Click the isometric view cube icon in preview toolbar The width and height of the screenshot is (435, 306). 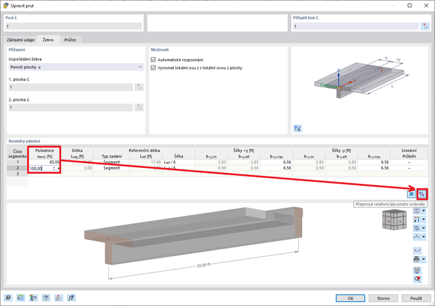click(x=417, y=211)
